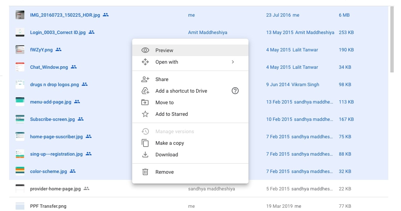Viewport: 401px width, 211px height.
Task: Expand the Open with submenu arrow
Action: [233, 62]
